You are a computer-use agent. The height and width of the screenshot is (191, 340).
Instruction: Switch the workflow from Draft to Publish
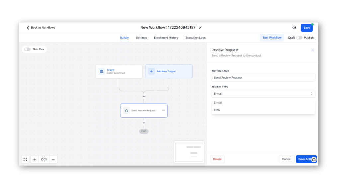pyautogui.click(x=298, y=38)
